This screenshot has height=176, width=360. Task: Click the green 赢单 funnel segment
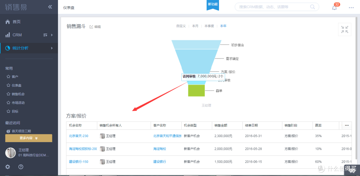(196, 90)
